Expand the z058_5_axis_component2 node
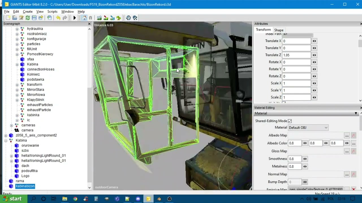 (6, 135)
